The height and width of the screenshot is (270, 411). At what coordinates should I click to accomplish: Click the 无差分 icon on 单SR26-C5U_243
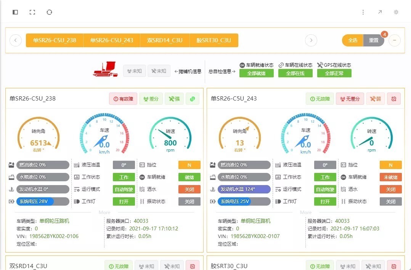[x=350, y=99]
